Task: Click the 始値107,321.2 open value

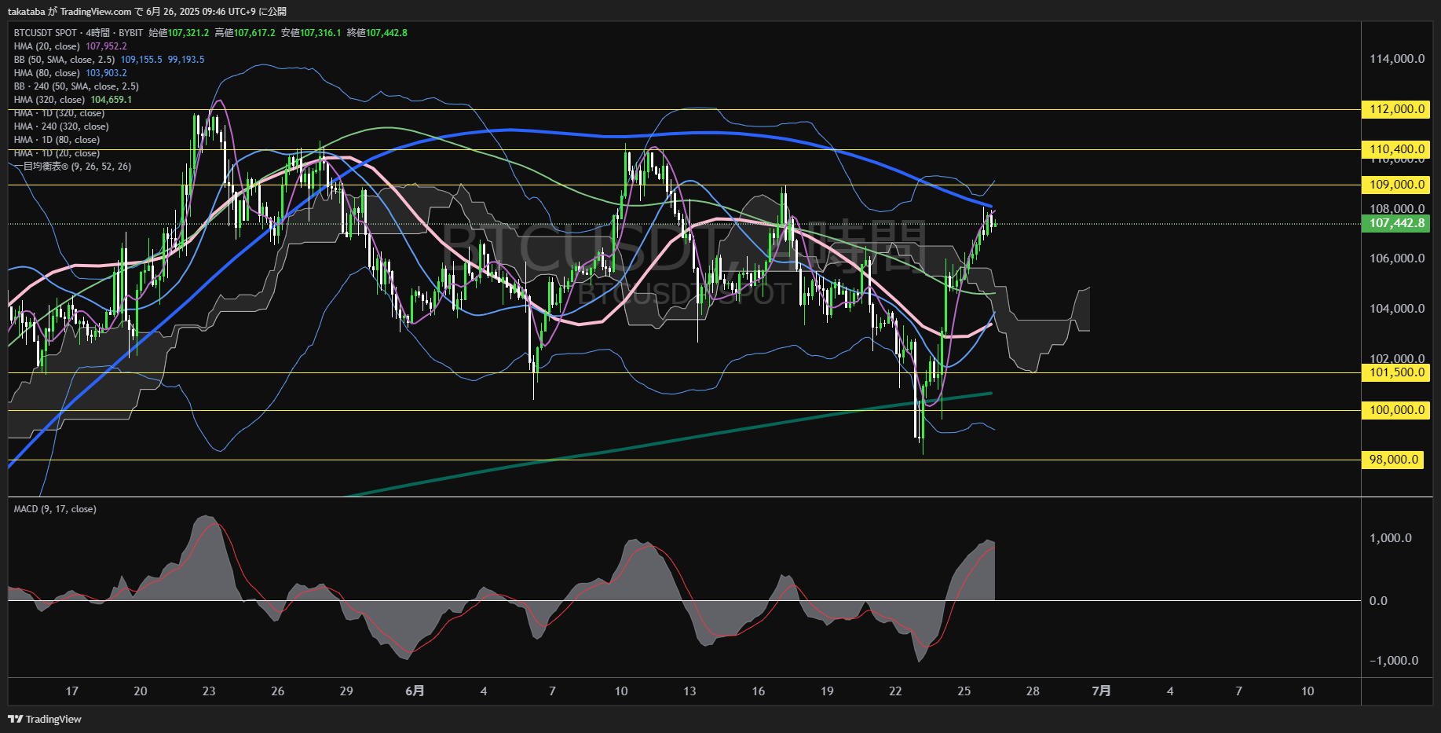Action: point(179,33)
